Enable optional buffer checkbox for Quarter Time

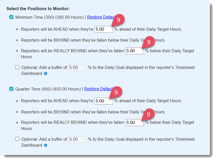pos(17,139)
